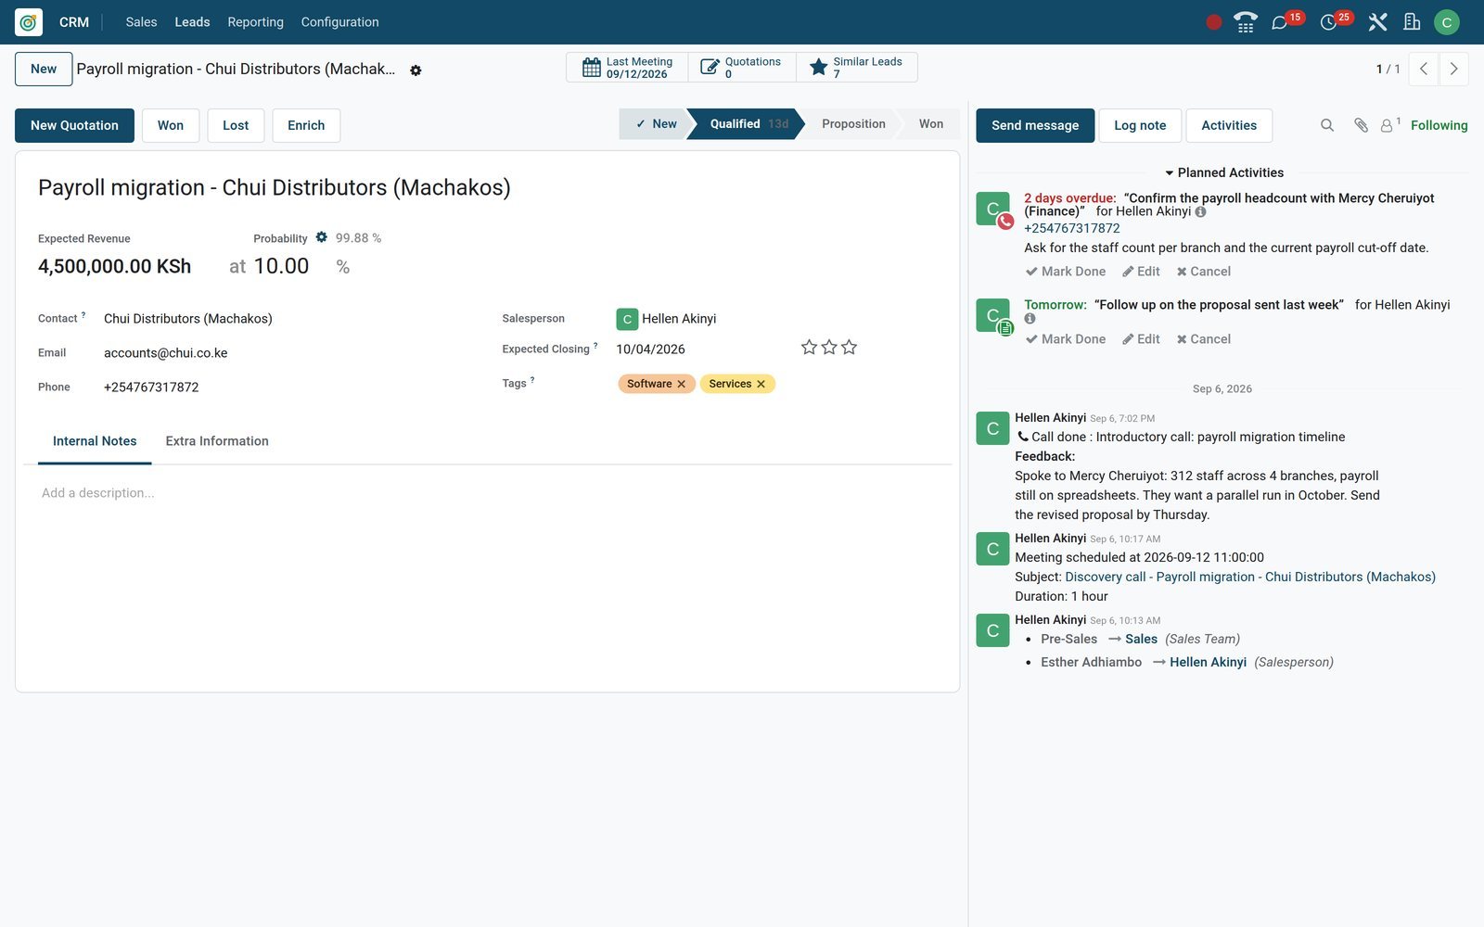This screenshot has width=1484, height=927.
Task: Open the Reporting menu
Action: pos(255,22)
